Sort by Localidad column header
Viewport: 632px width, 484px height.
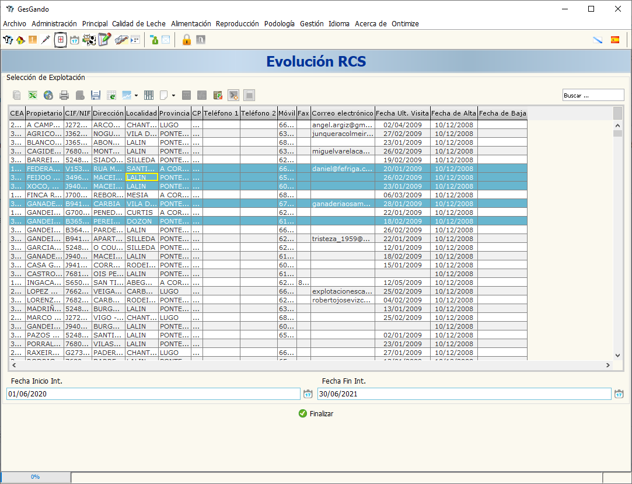point(141,113)
